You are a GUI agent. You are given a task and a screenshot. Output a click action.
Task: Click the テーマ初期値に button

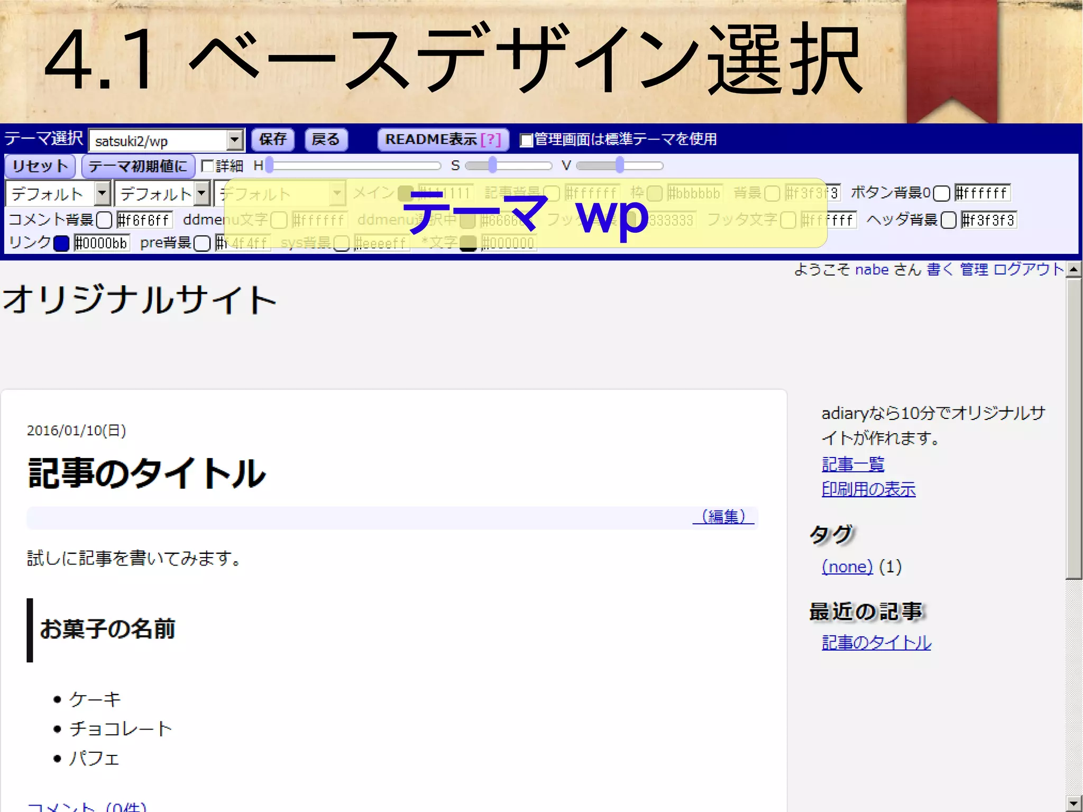click(139, 166)
